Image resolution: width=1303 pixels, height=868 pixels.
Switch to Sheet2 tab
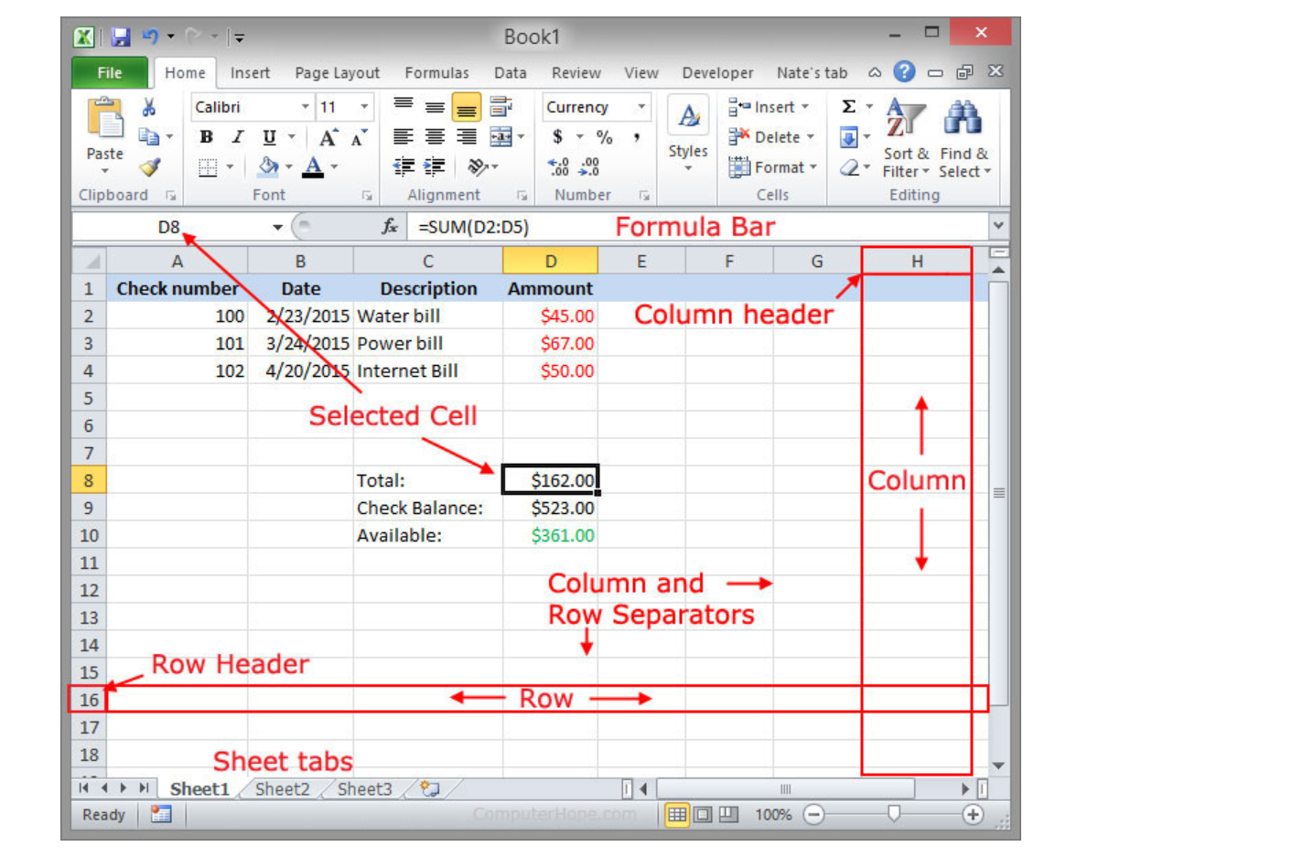282,789
